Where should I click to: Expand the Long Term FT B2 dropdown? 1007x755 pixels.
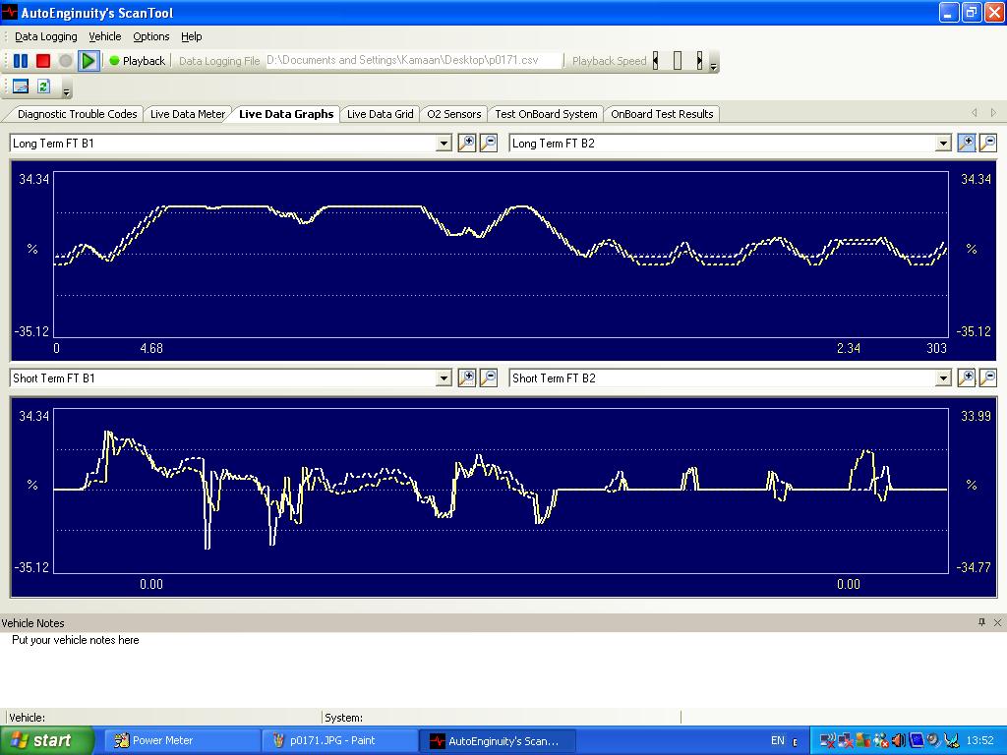(943, 144)
